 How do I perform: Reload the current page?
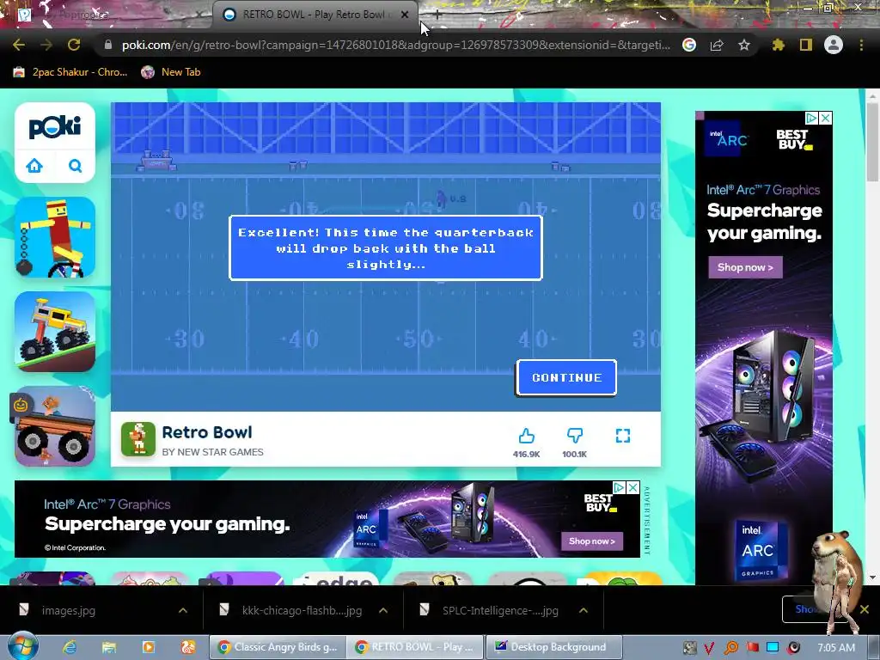coord(74,45)
